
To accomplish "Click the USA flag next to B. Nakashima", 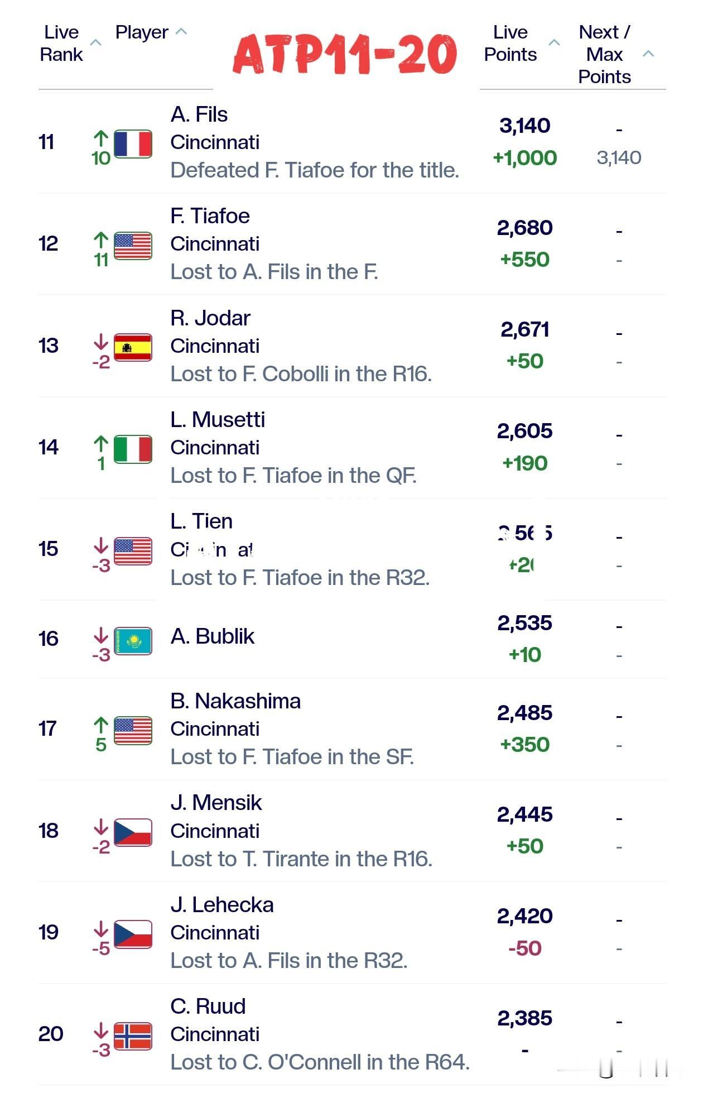I will [133, 731].
